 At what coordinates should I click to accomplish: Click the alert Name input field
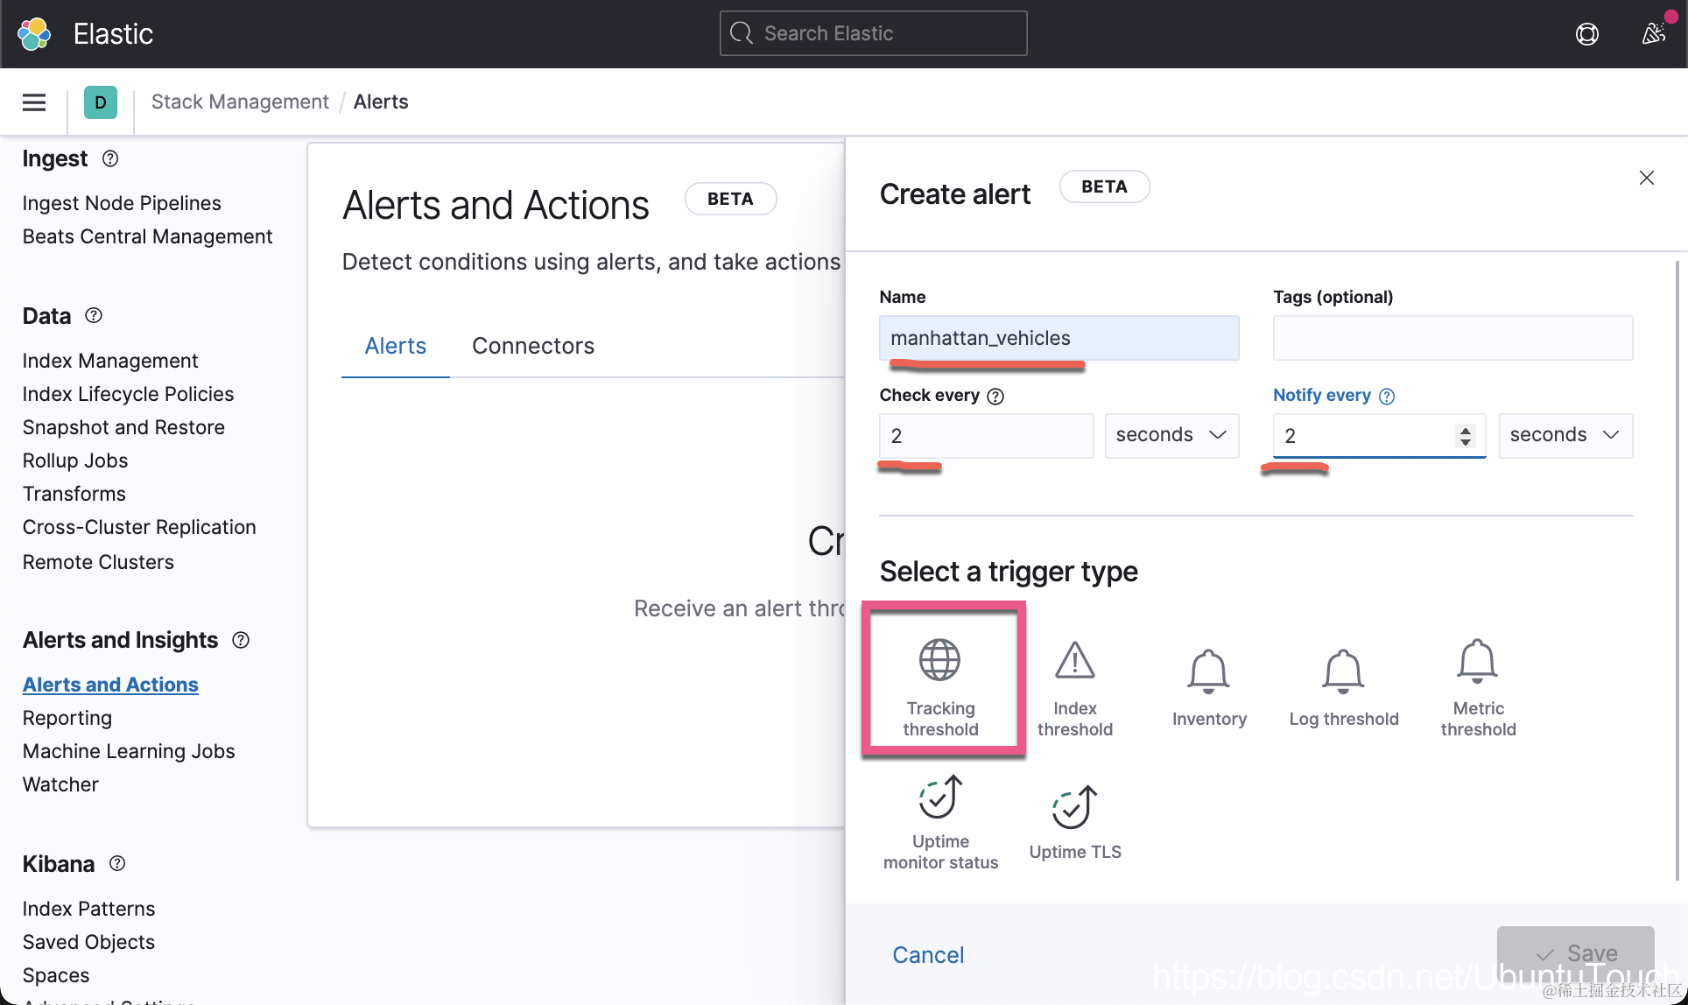click(x=1058, y=338)
